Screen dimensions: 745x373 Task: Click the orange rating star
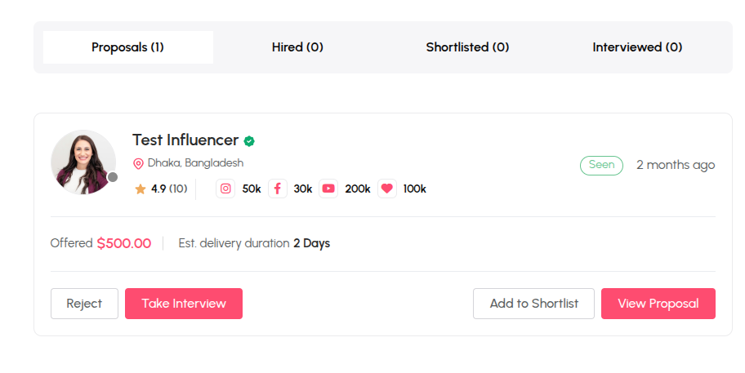(141, 189)
